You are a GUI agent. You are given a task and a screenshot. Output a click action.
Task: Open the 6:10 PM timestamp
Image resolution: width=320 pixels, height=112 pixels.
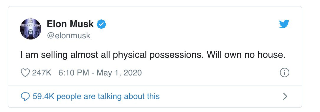(x=74, y=73)
